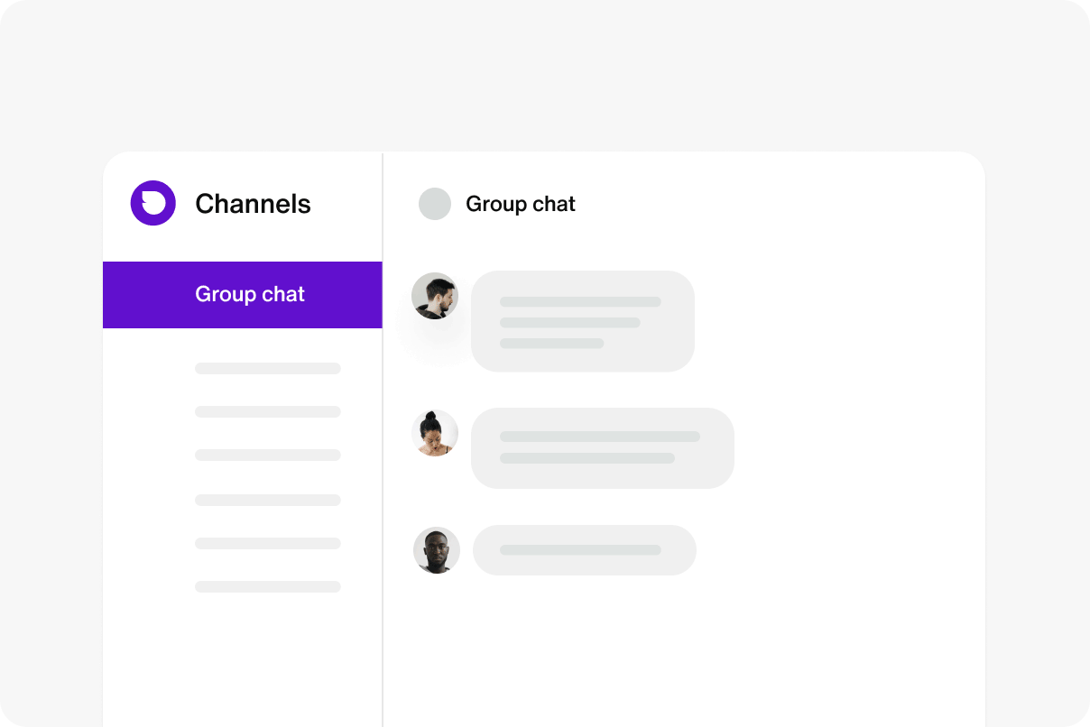Click the gray circle beside Group chat header
This screenshot has width=1090, height=727.
tap(435, 204)
